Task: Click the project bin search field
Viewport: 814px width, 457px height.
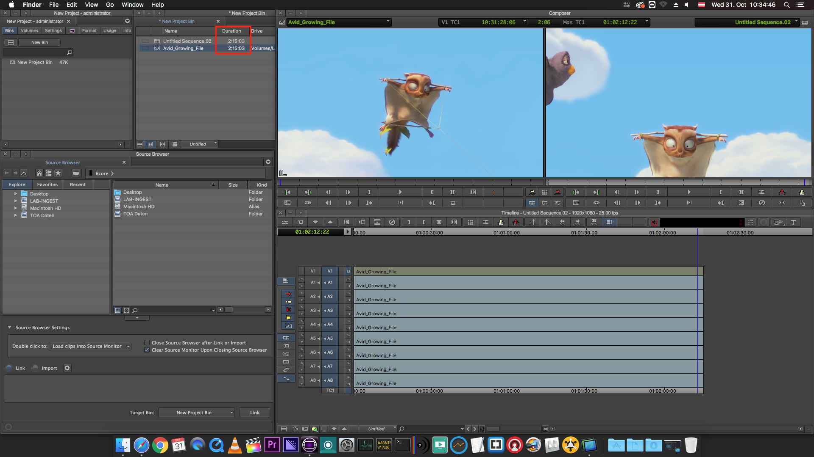Action: 38,52
